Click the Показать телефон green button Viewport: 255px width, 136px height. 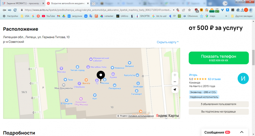click(218, 58)
